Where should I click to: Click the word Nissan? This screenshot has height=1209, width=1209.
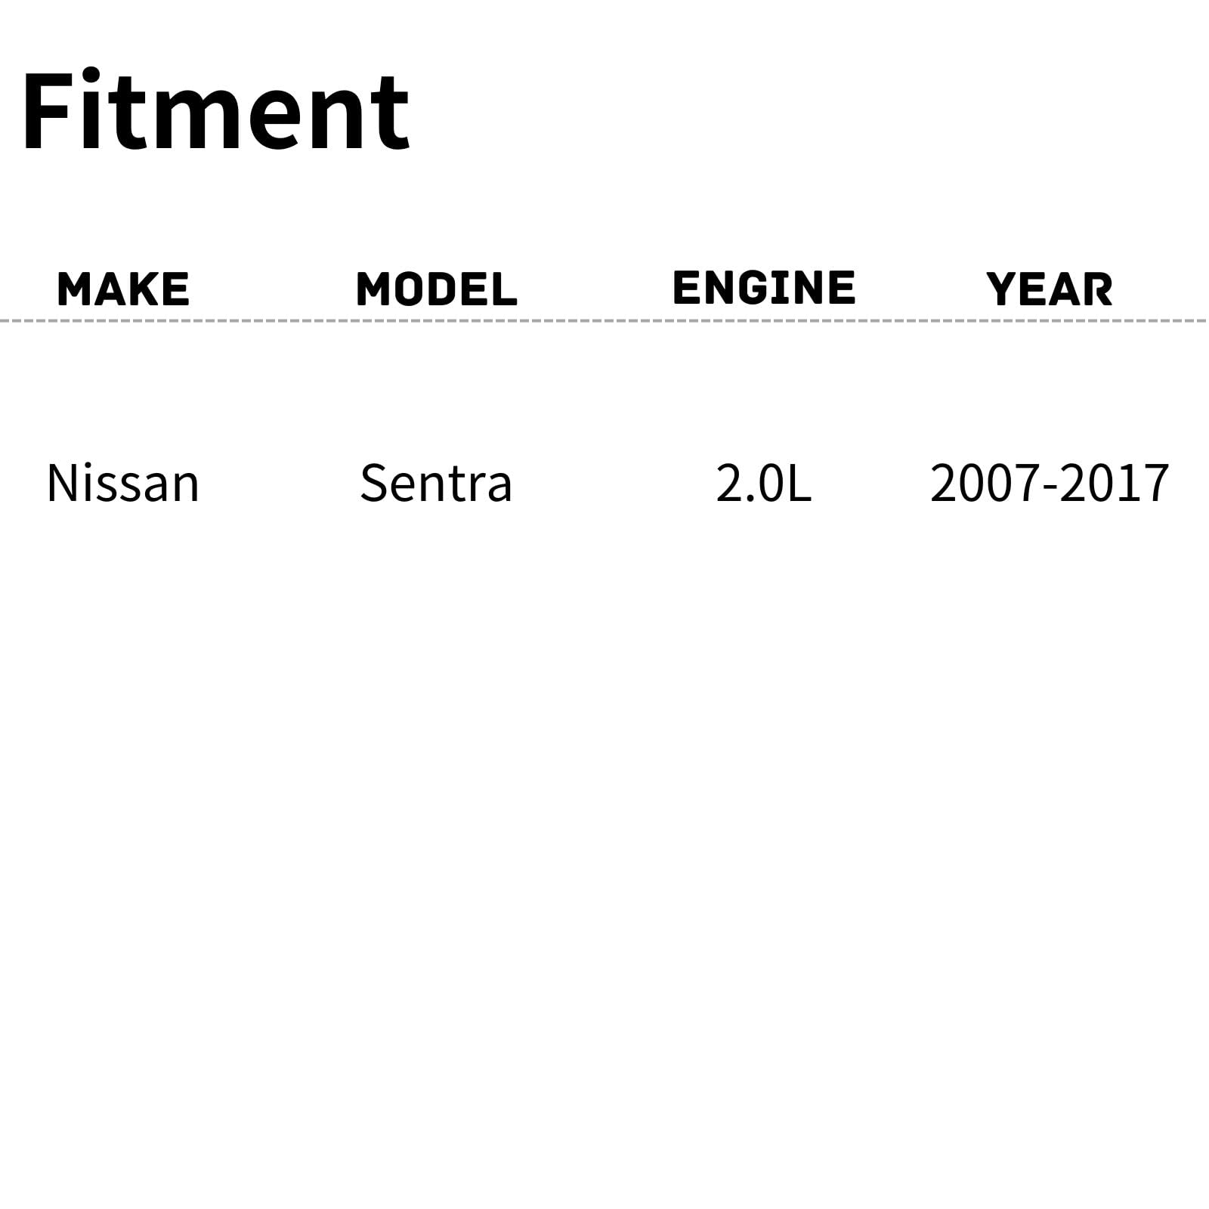tap(123, 483)
